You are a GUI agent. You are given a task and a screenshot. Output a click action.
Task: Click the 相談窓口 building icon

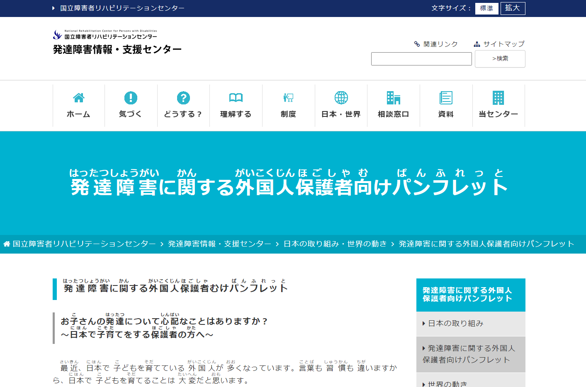[393, 98]
